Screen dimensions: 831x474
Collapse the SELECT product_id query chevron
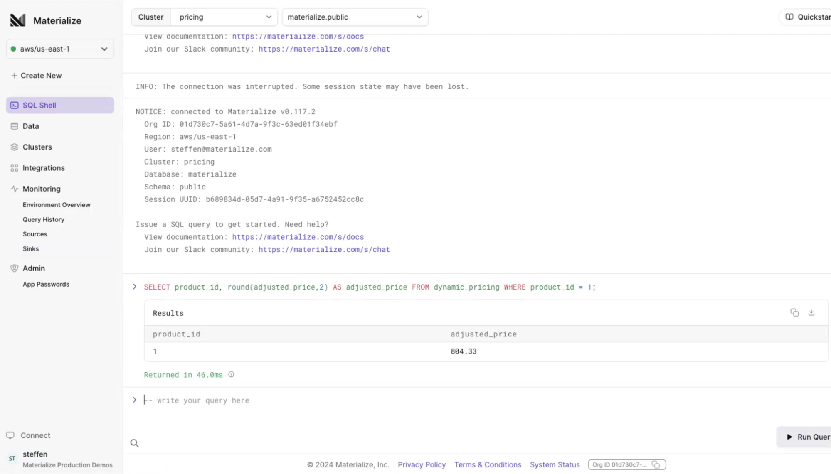pyautogui.click(x=134, y=287)
